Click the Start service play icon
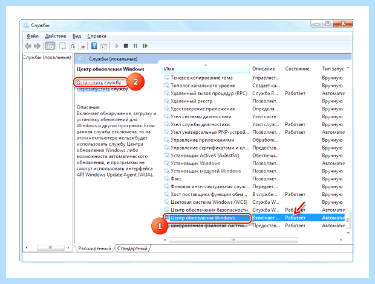Viewport: 375px width, 284px height. pyautogui.click(x=117, y=46)
